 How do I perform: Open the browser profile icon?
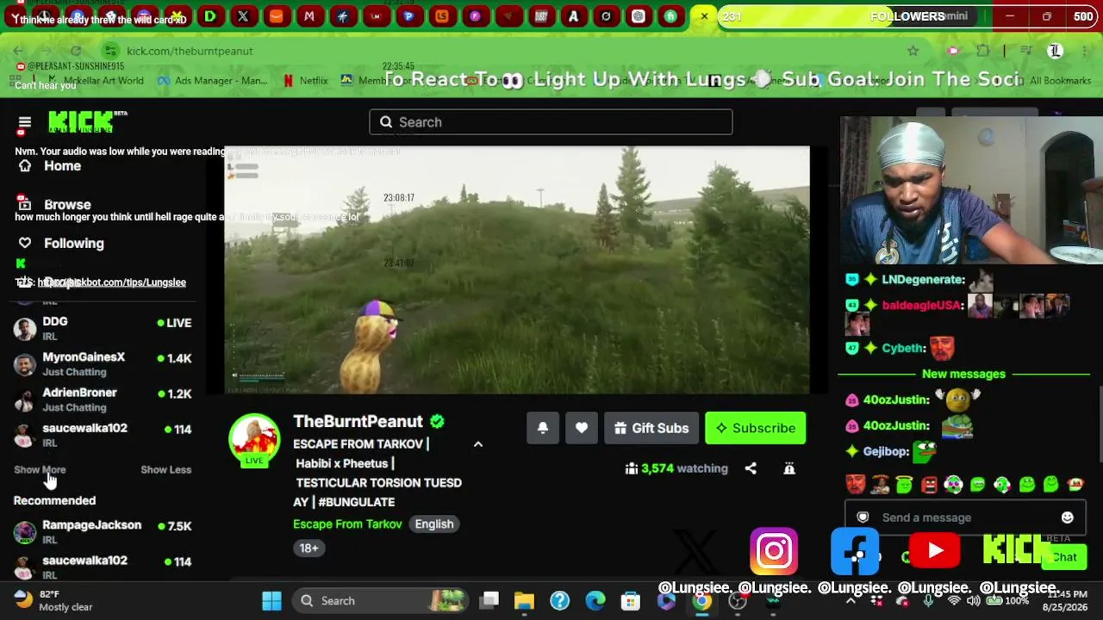tap(1055, 51)
